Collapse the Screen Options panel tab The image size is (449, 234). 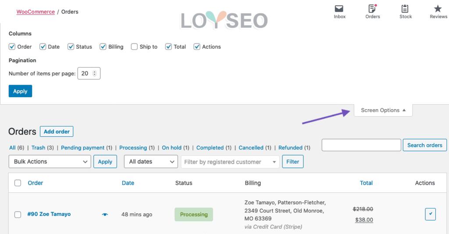tap(383, 110)
